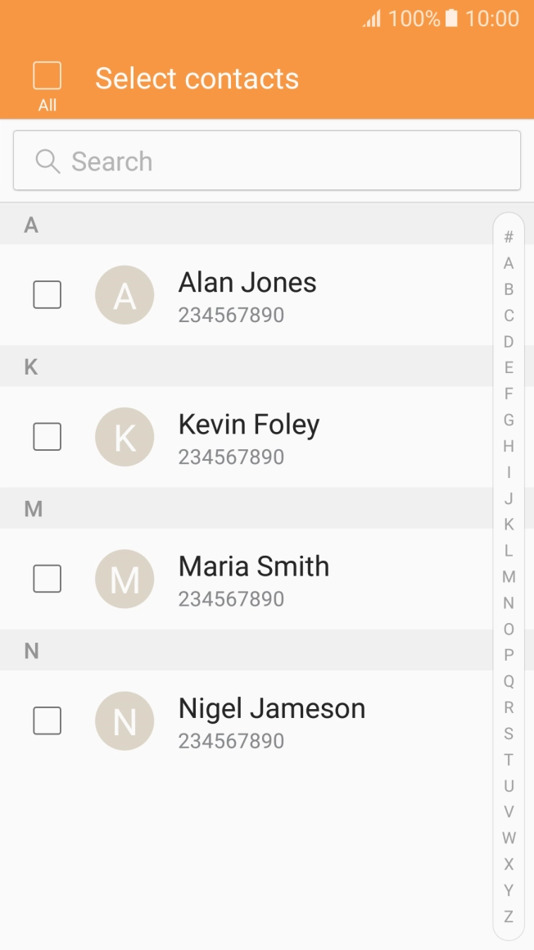Jump to letter S in index
534x950 pixels.
coord(509,734)
